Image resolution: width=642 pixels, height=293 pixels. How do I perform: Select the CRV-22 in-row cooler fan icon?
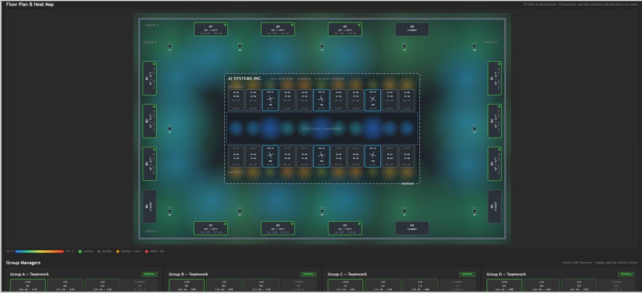(321, 155)
